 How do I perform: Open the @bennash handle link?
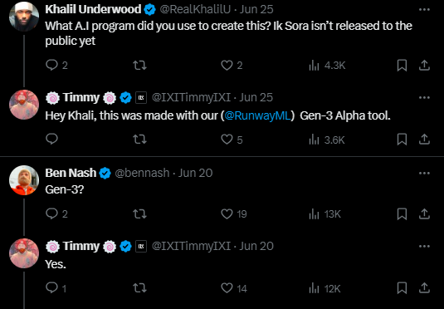pyautogui.click(x=142, y=173)
